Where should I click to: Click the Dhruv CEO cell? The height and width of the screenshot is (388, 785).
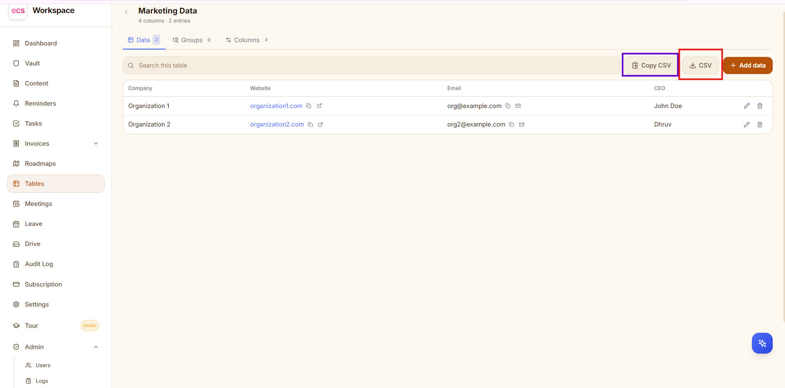pos(663,124)
